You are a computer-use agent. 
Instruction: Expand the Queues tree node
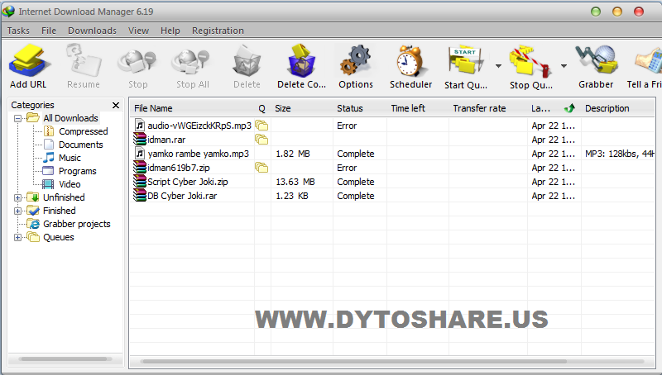tap(17, 237)
